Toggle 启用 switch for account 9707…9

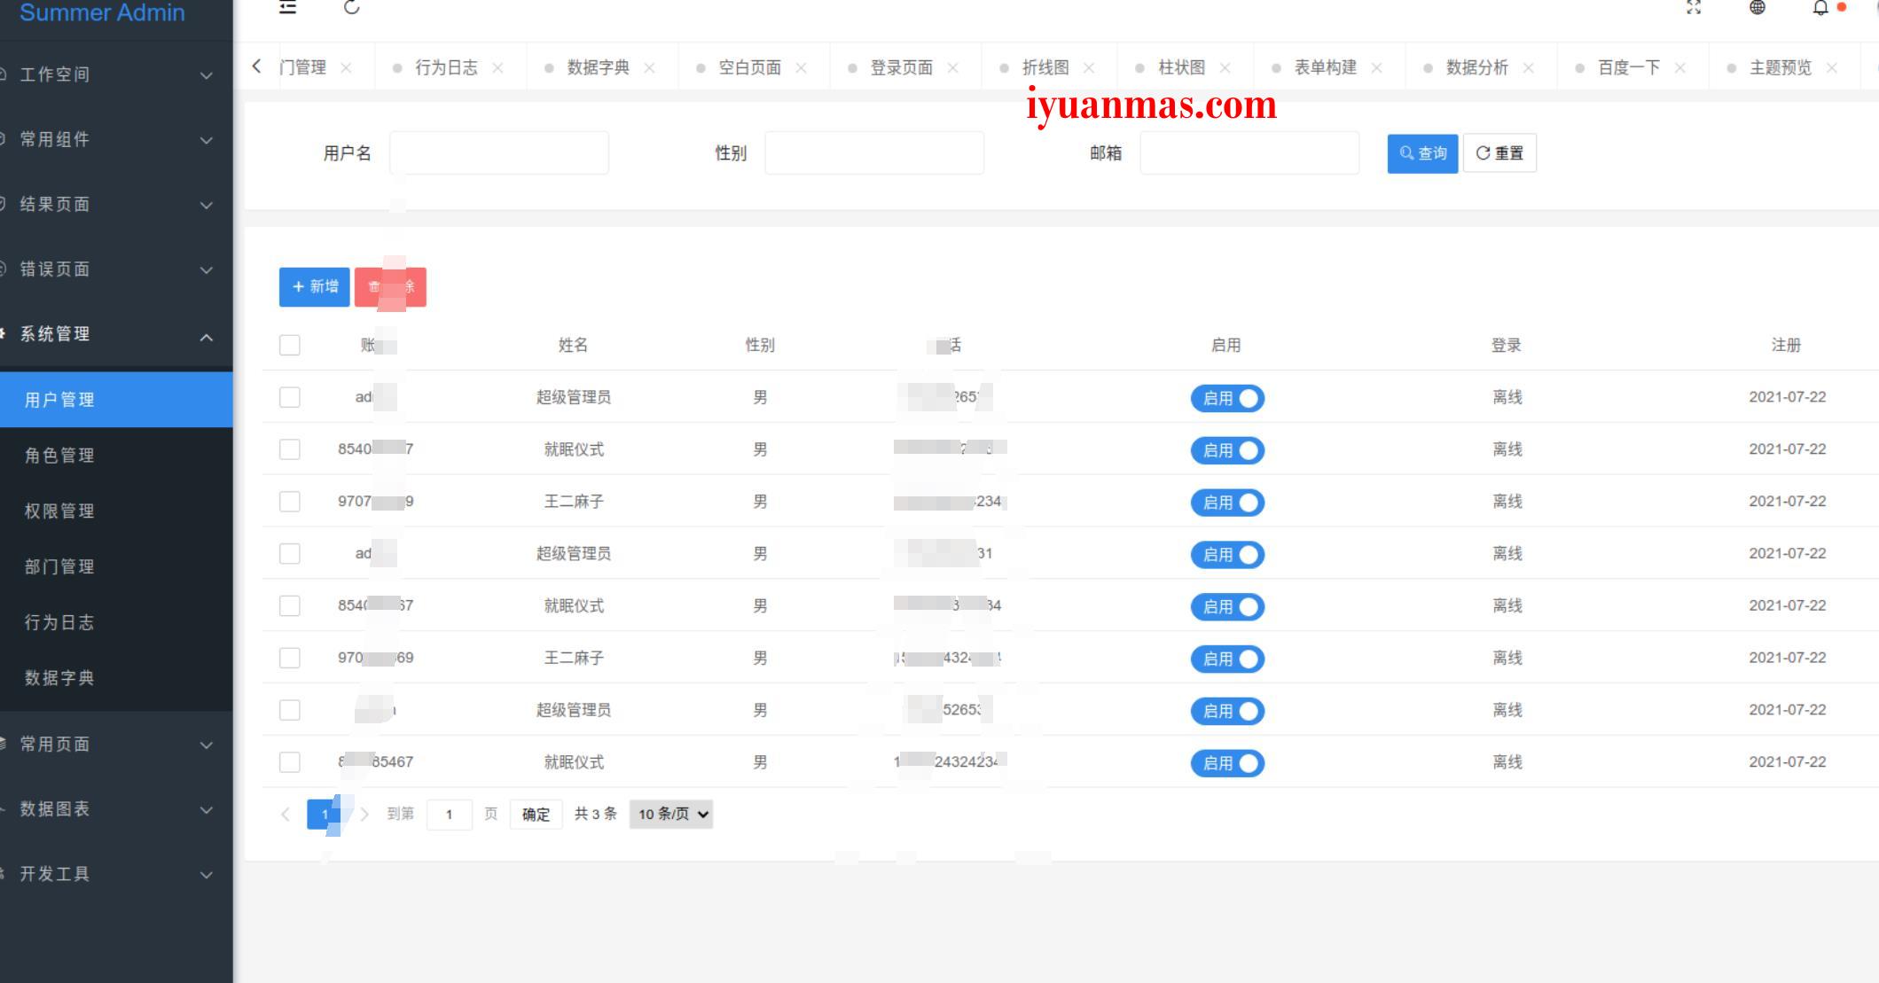(1227, 503)
